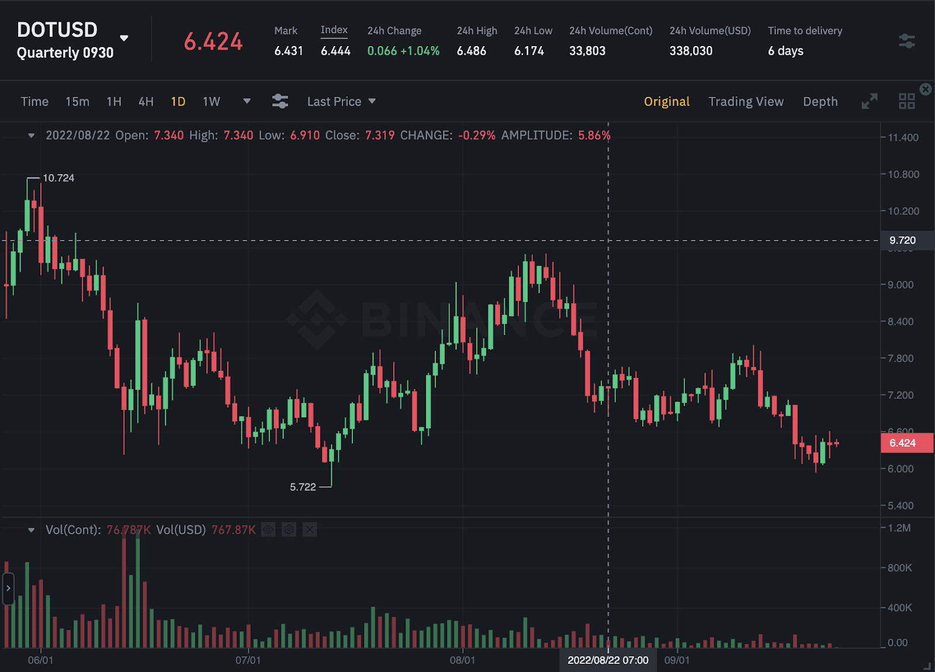Collapse the OHLC candle info legend

click(31, 135)
